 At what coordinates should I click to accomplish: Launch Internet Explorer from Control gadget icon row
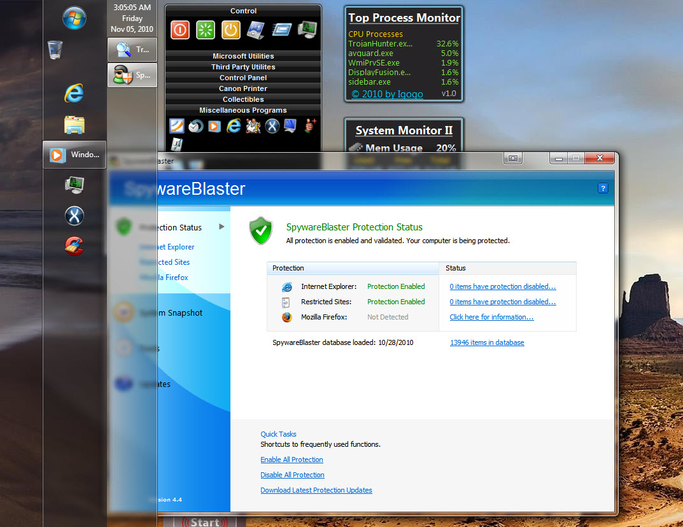click(234, 126)
